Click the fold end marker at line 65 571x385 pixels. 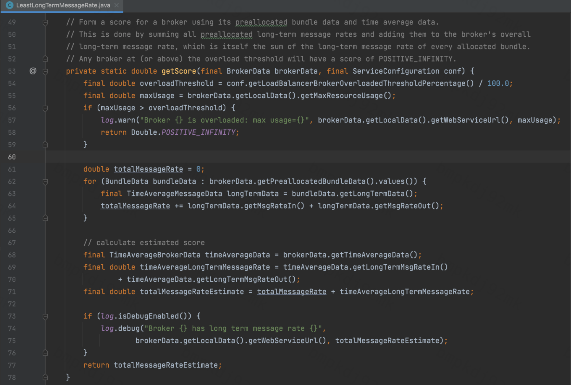pyautogui.click(x=45, y=218)
